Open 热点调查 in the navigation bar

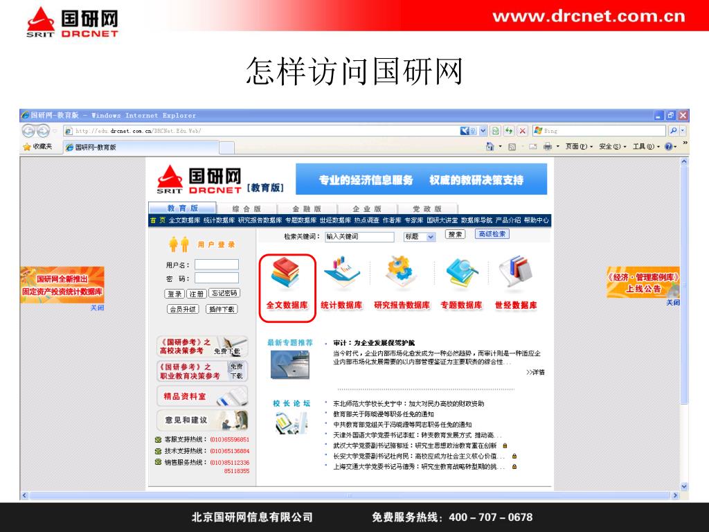coord(367,220)
